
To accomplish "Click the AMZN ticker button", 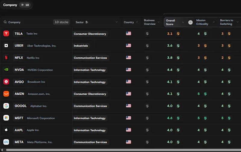I will (x=19, y=94).
